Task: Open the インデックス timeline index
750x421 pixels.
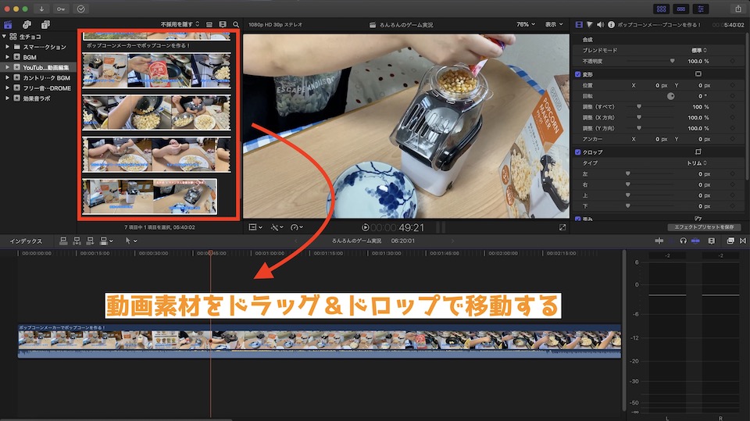Action: pyautogui.click(x=26, y=241)
